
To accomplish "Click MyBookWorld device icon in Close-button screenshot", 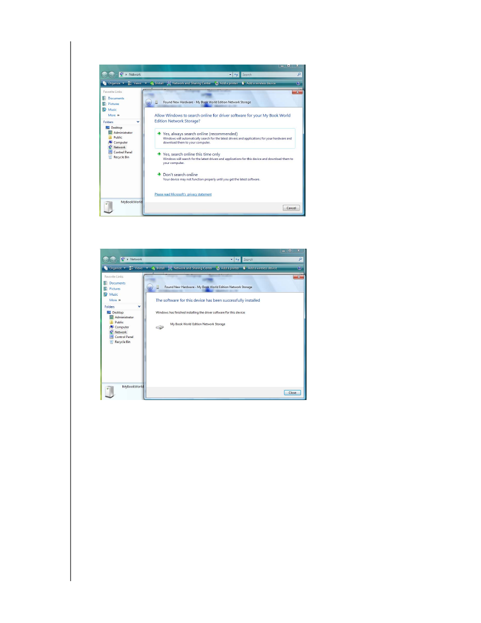I will pyautogui.click(x=109, y=392).
